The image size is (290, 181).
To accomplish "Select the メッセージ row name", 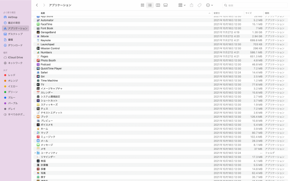I will click(x=47, y=145).
